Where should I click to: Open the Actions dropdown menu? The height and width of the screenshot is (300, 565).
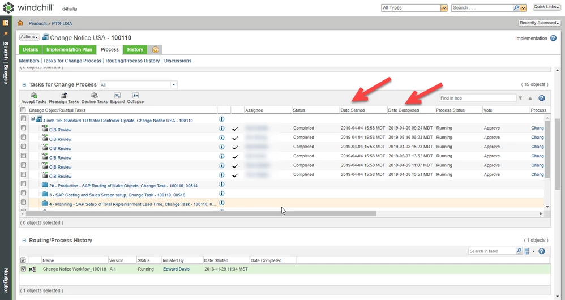[29, 37]
